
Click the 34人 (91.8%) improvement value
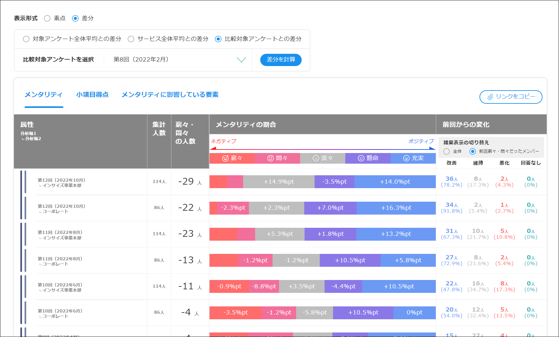coord(451,208)
